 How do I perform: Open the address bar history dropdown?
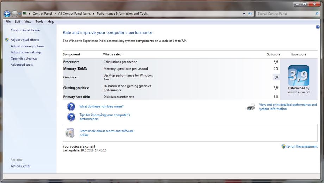(244, 14)
